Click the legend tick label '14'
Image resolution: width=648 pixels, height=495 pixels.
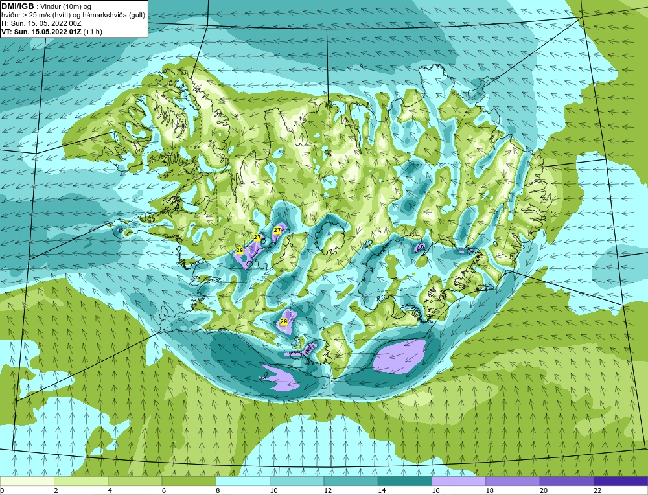click(382, 490)
